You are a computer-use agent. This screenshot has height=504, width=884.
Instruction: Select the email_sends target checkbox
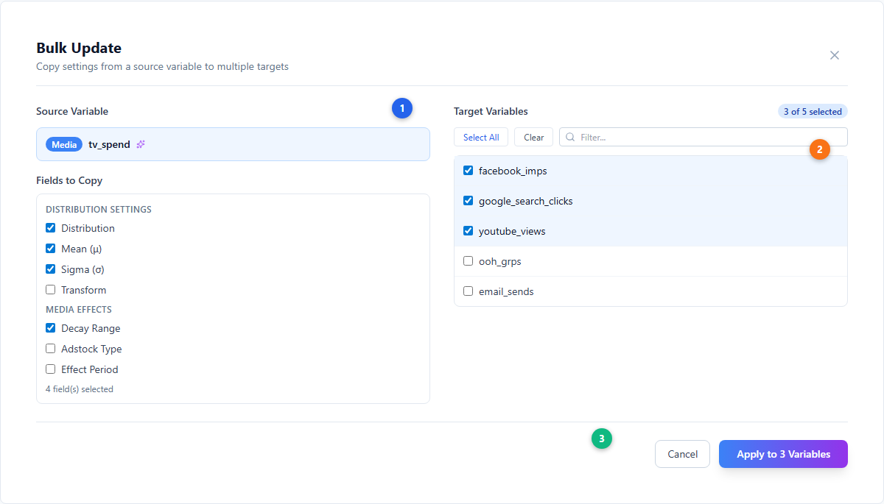(468, 291)
